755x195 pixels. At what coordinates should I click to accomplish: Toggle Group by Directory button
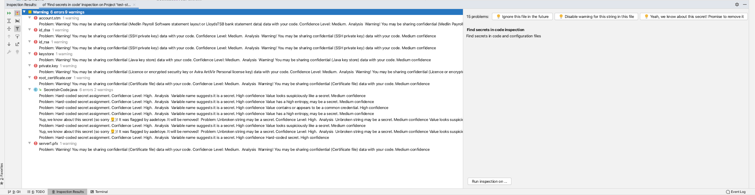tap(17, 21)
